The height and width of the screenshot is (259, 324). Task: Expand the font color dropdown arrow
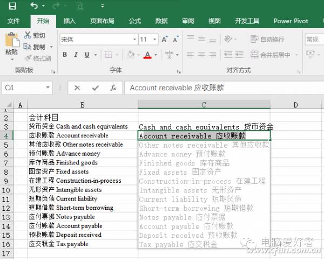[156, 55]
